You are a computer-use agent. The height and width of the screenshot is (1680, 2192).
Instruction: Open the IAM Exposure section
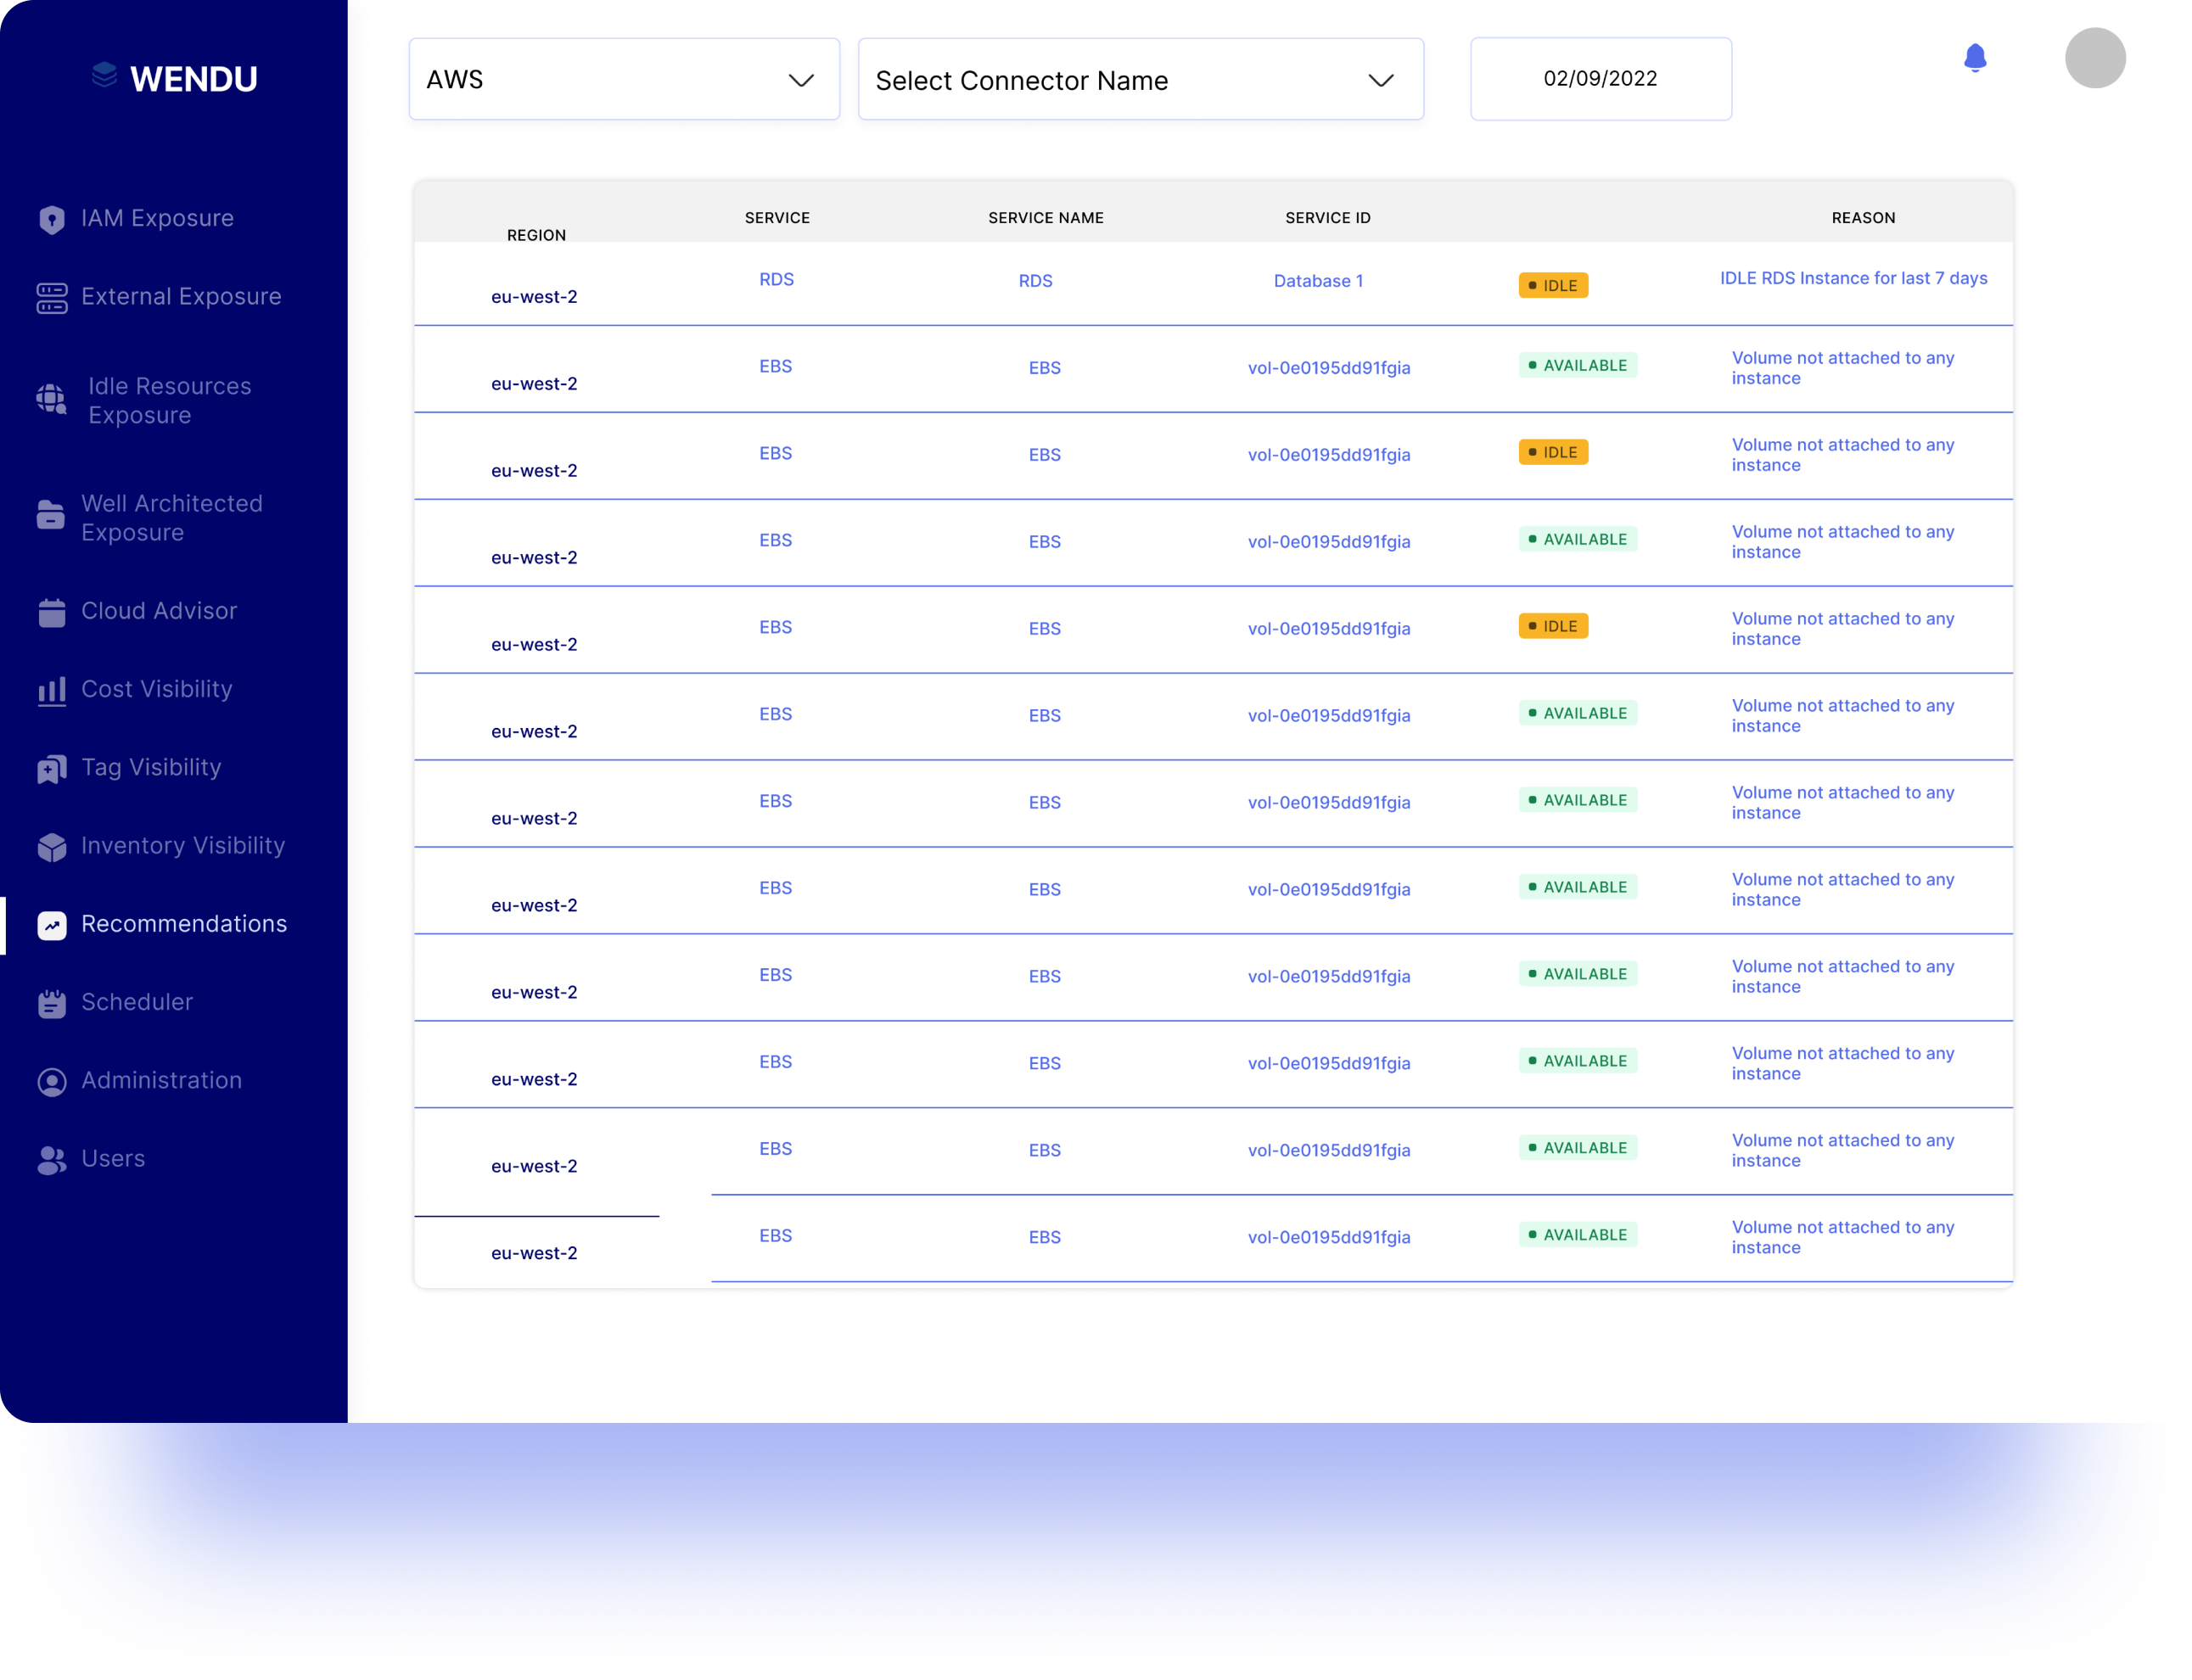point(52,218)
